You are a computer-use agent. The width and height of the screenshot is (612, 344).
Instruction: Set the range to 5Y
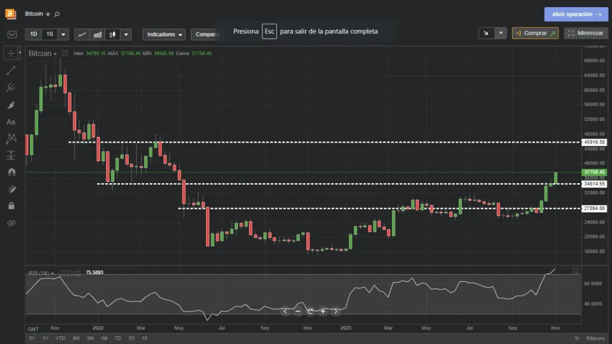pos(32,338)
